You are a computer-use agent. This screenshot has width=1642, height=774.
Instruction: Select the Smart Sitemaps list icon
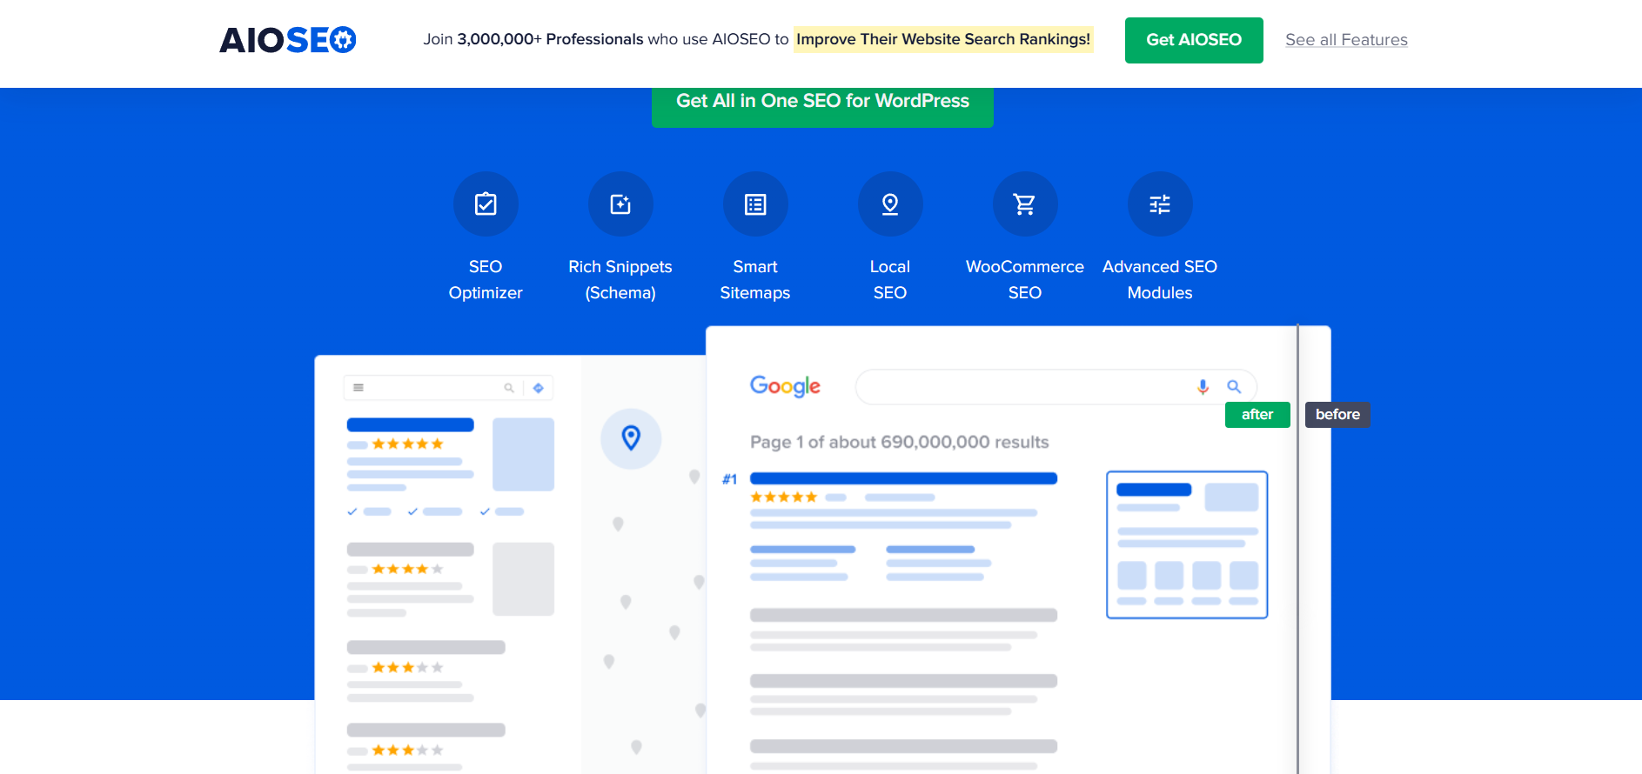coord(755,204)
